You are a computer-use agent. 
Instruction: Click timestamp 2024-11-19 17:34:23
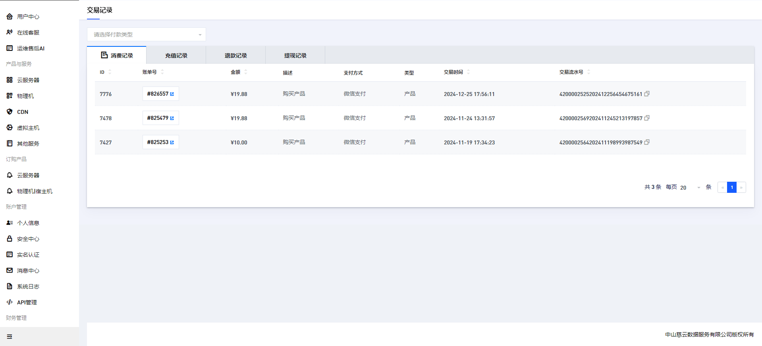(x=469, y=142)
